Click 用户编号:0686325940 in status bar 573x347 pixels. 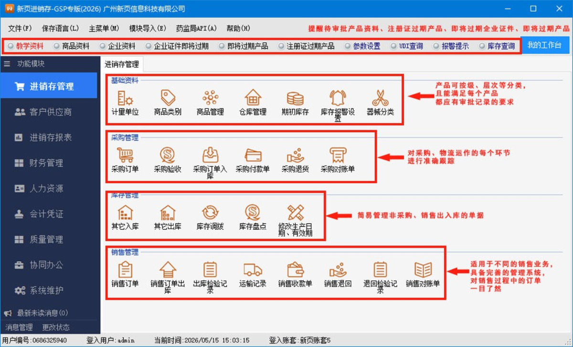tap(34, 340)
